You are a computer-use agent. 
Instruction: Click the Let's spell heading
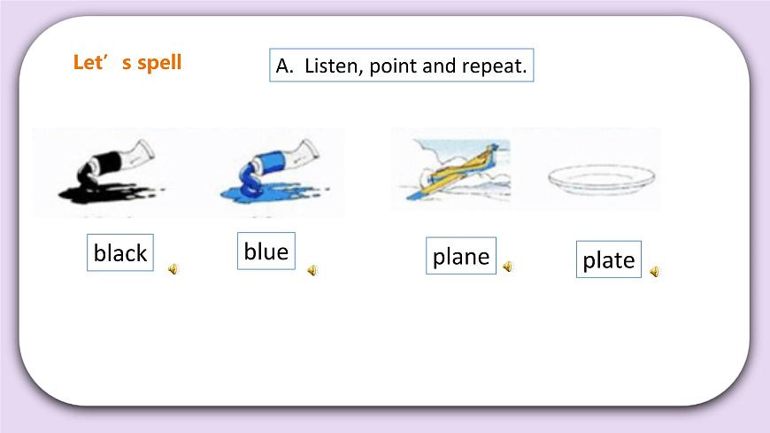(127, 62)
